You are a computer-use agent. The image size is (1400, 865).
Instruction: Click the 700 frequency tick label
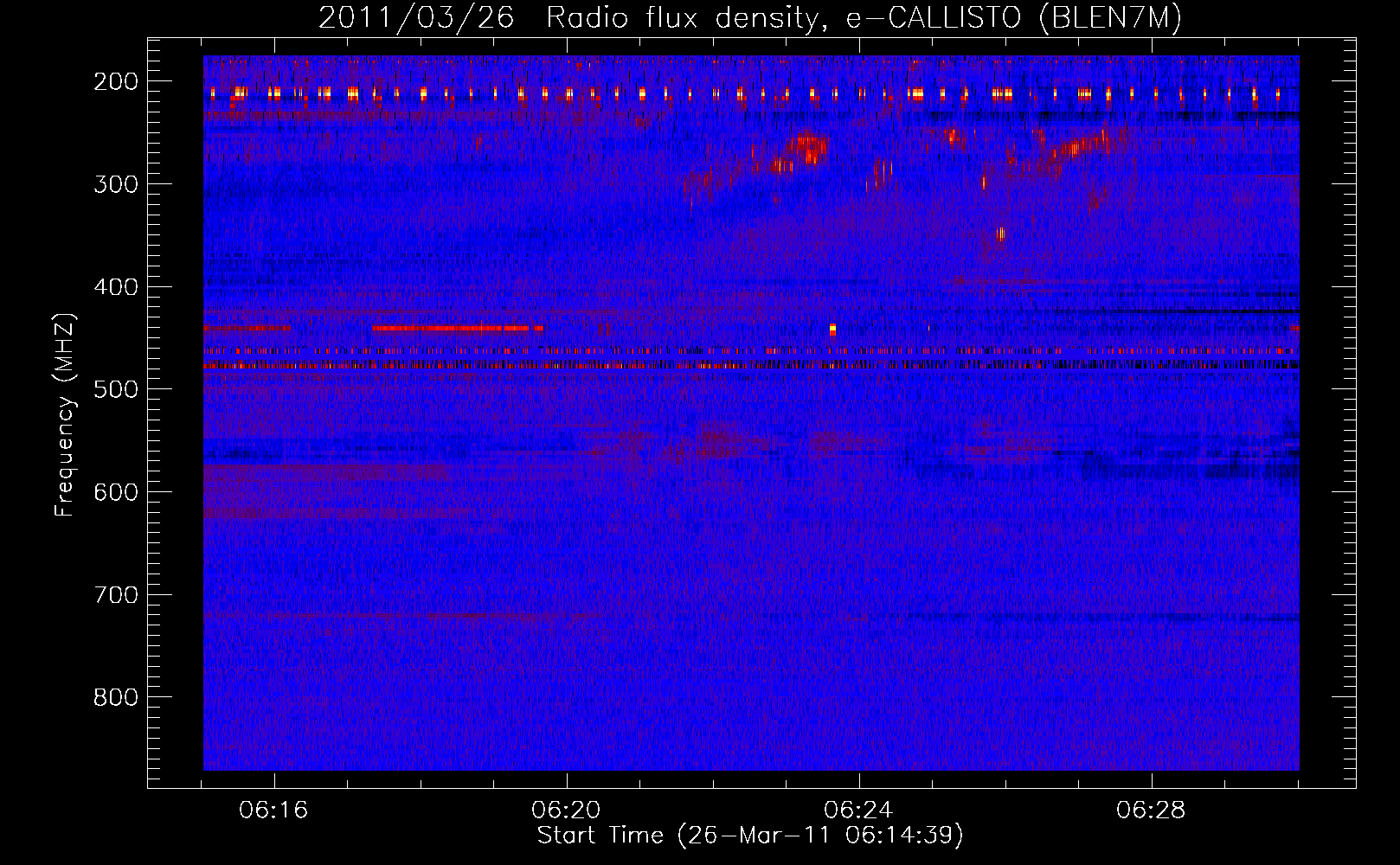[x=116, y=595]
